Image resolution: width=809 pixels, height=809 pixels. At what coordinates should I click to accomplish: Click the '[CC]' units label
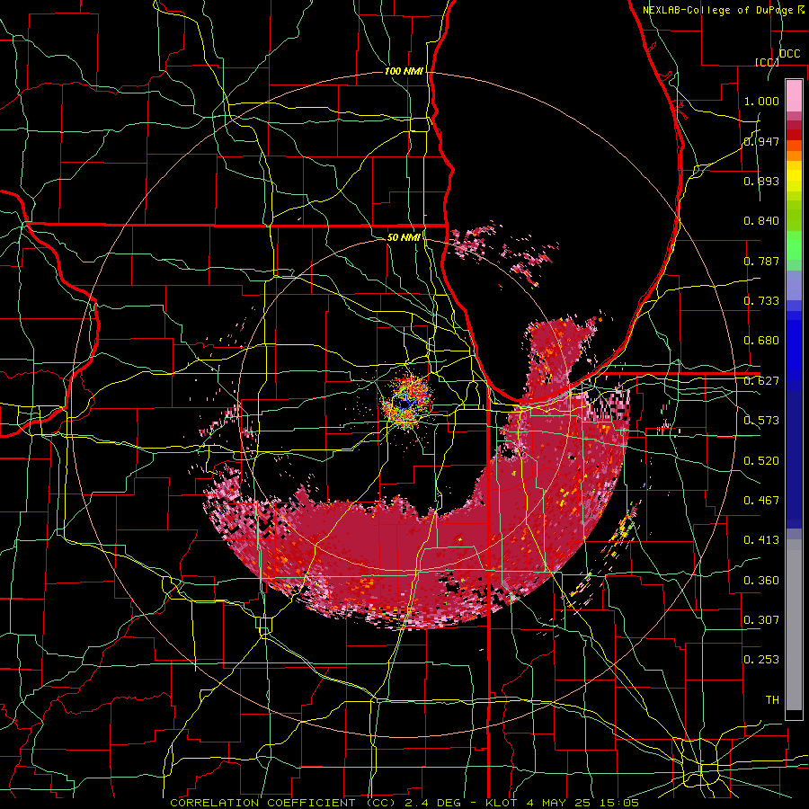pyautogui.click(x=767, y=62)
